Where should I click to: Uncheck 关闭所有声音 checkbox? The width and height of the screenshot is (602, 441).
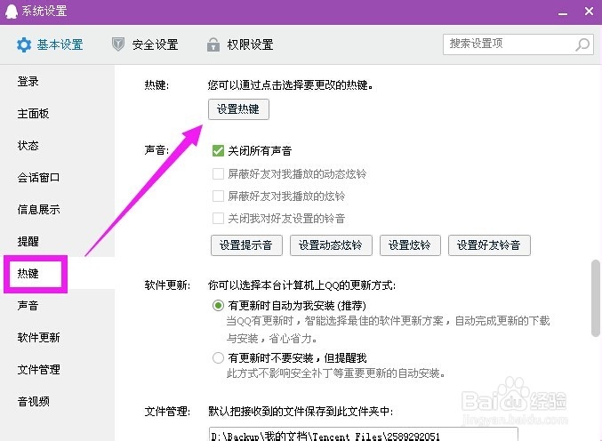(218, 151)
